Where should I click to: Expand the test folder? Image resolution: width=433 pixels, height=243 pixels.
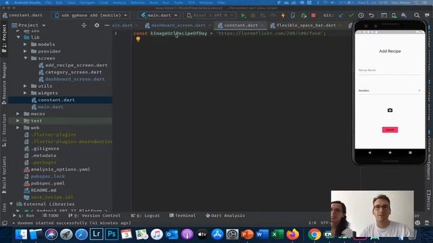click(18, 121)
